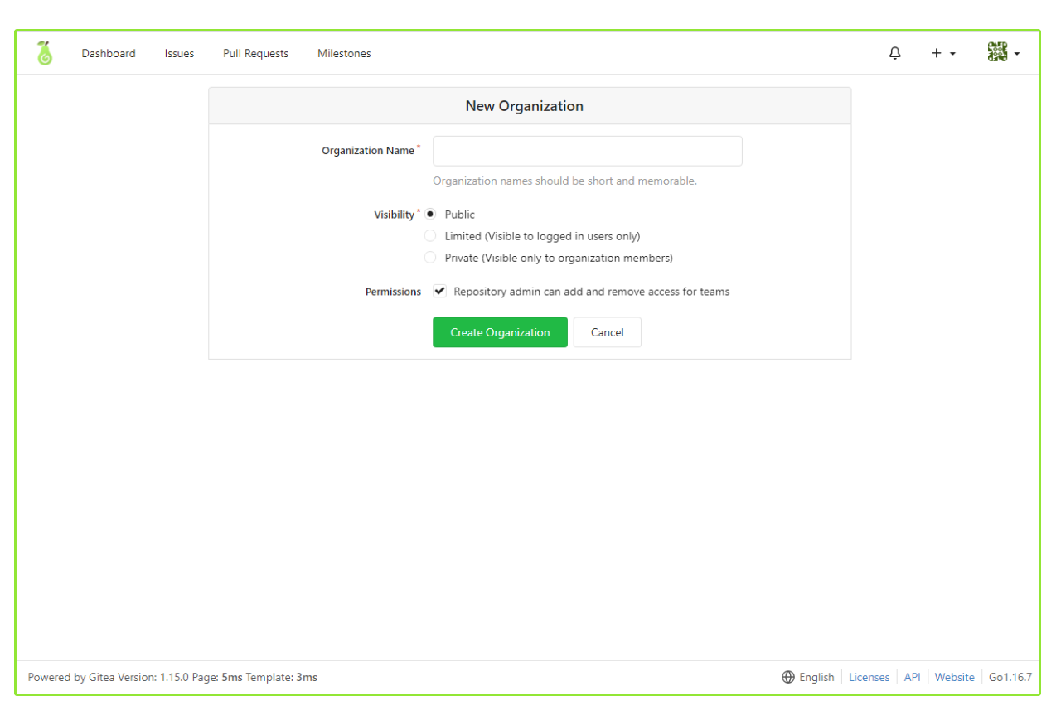The image size is (1056, 725).
Task: Select Private visibility for organization members
Action: pyautogui.click(x=430, y=258)
